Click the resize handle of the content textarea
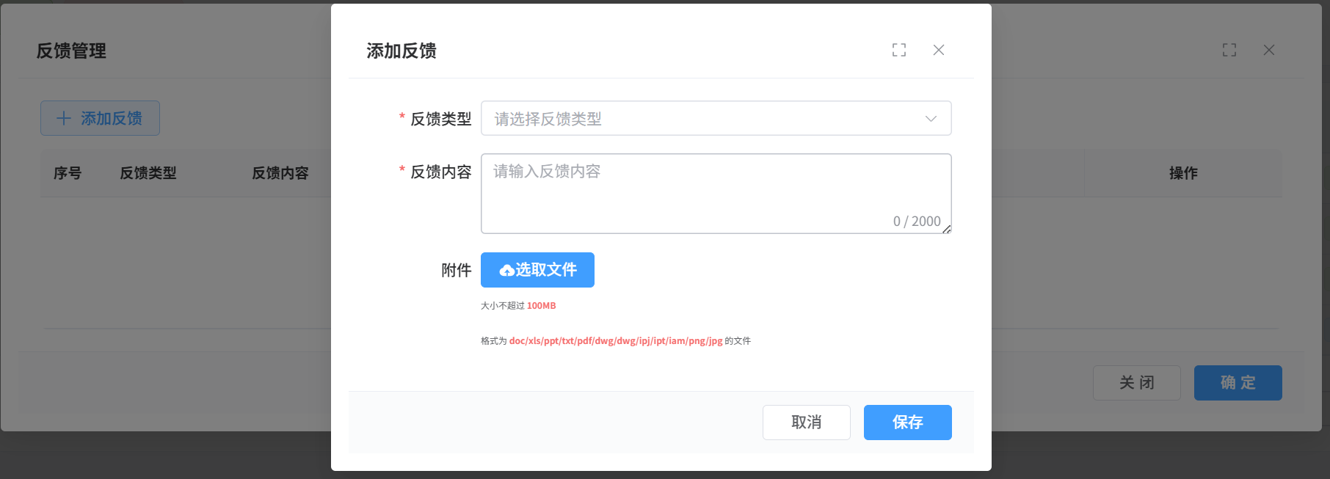Image resolution: width=1330 pixels, height=479 pixels. [947, 230]
